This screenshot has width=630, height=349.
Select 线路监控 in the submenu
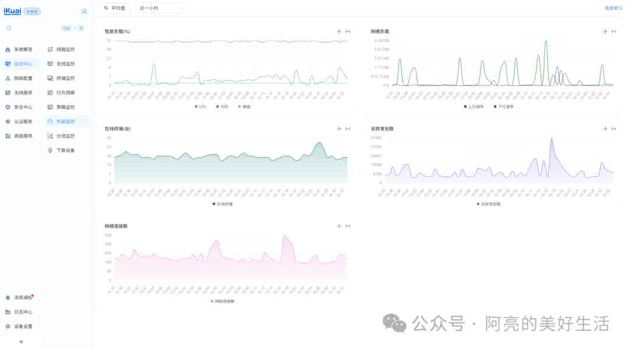tap(65, 50)
